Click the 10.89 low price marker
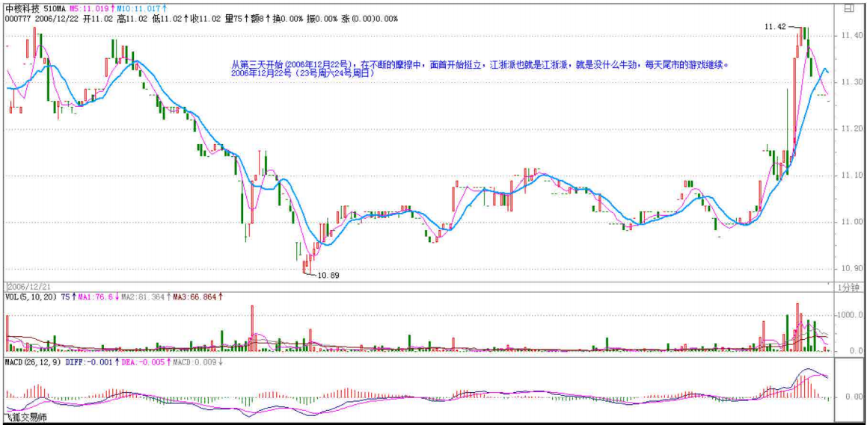867x425 pixels. click(328, 276)
